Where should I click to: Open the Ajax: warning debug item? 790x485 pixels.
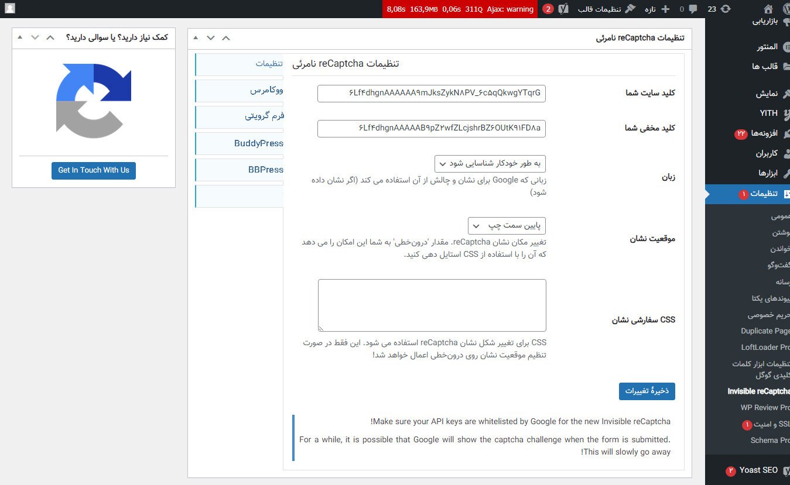click(x=510, y=9)
